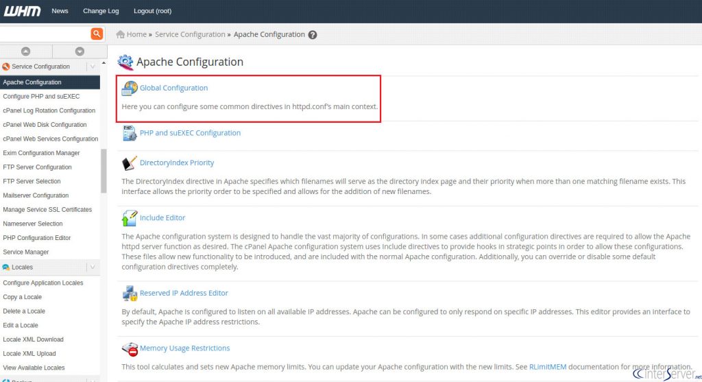The image size is (702, 382).
Task: Open Manage Service SSL Certificates
Action: (x=47, y=210)
